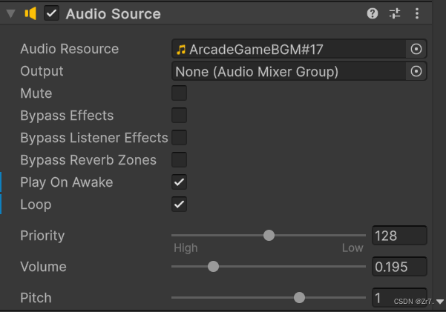Viewport: 446px width, 312px height.
Task: Enable Bypass Listener Effects
Action: pos(179,138)
